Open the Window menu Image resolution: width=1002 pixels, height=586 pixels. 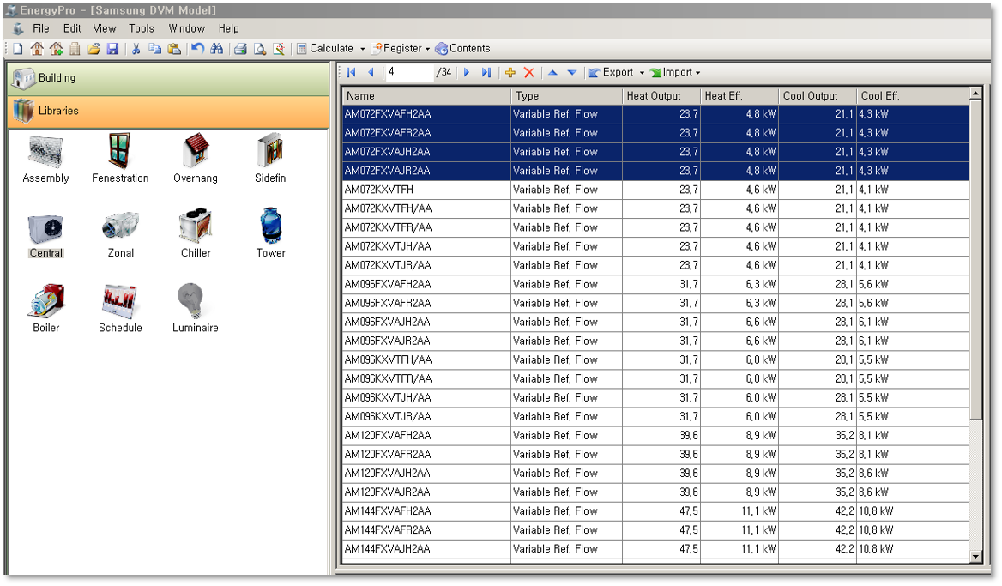pyautogui.click(x=187, y=29)
